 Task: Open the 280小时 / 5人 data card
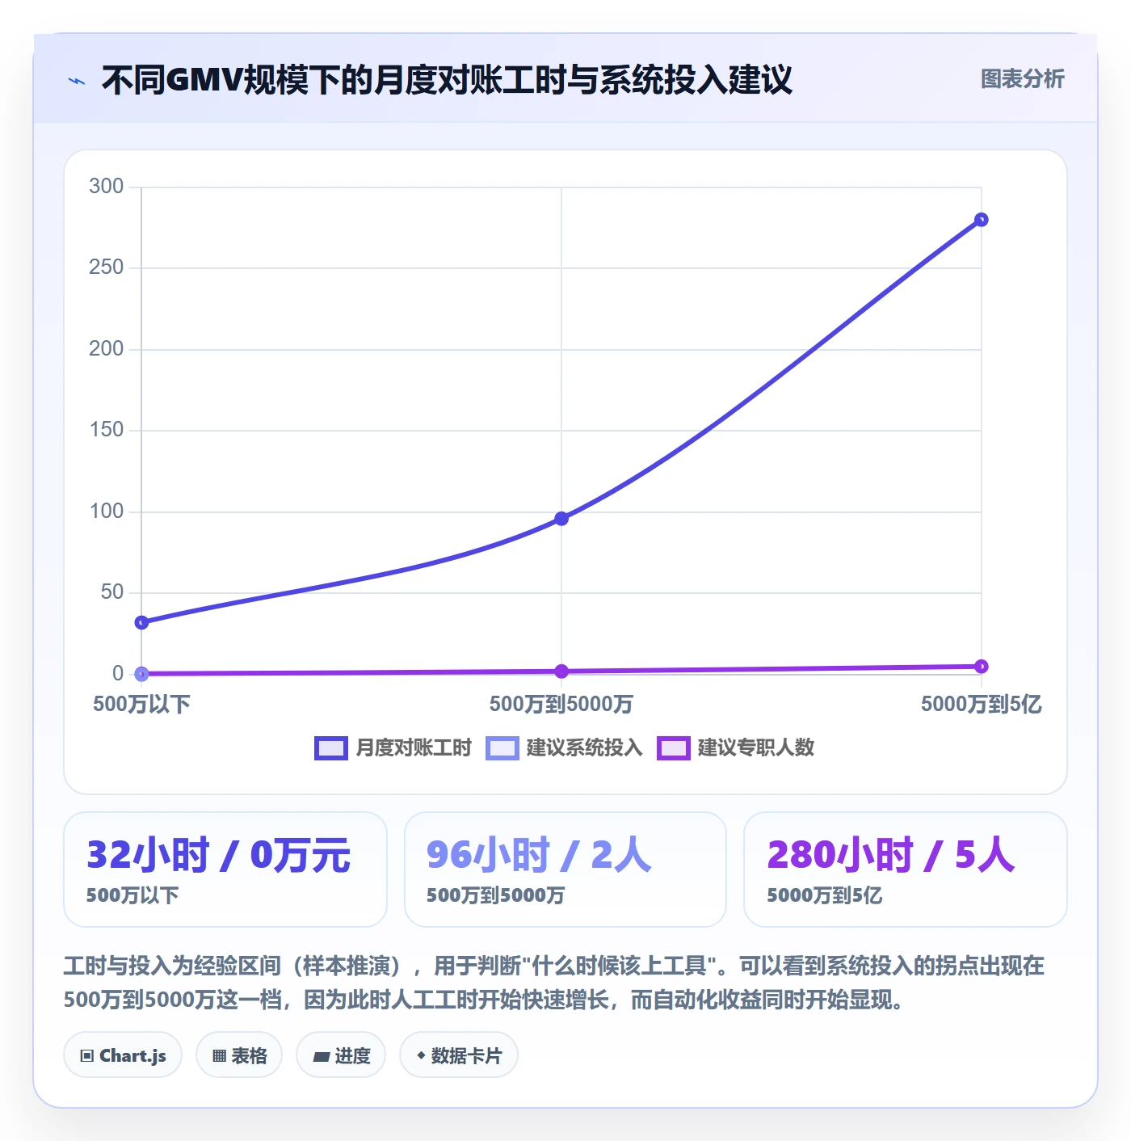906,869
